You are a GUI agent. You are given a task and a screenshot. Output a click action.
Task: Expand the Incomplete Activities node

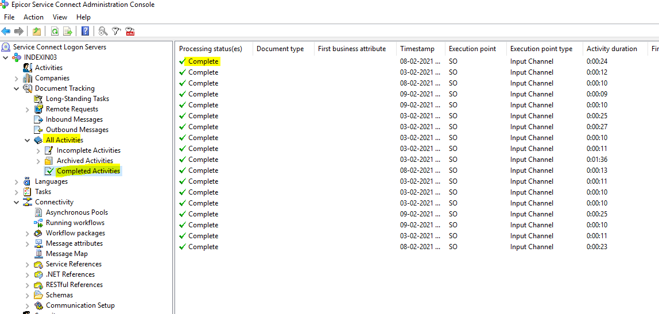(x=38, y=150)
